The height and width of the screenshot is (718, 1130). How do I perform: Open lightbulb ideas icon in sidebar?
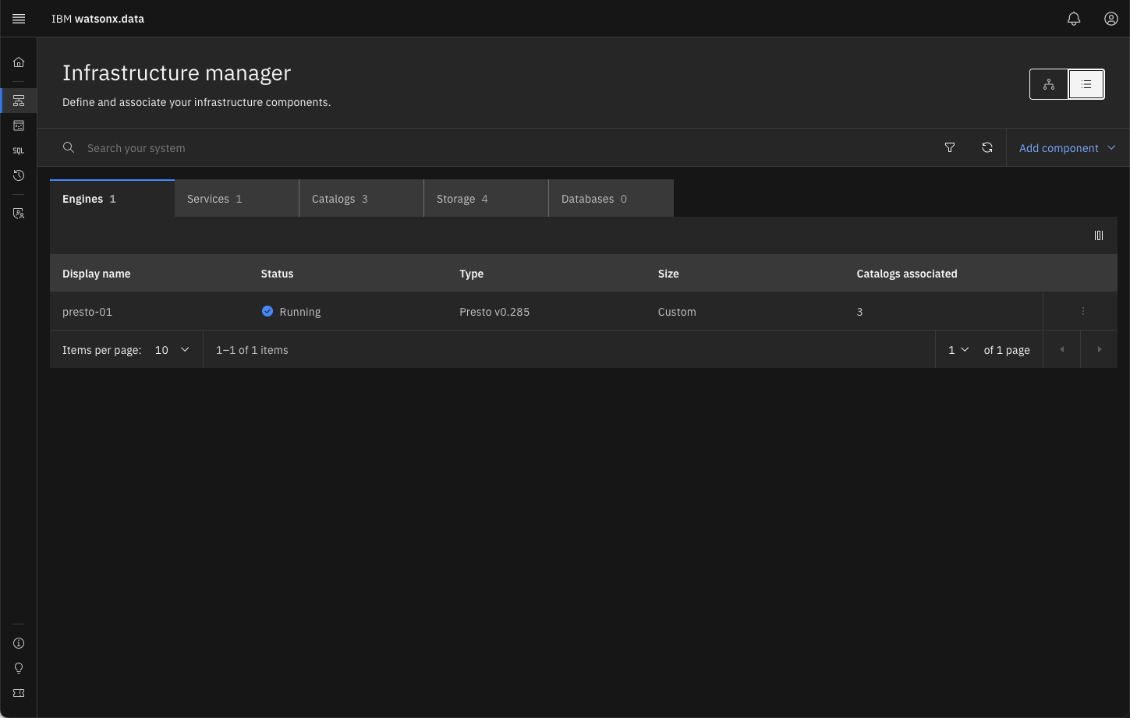pyautogui.click(x=19, y=668)
